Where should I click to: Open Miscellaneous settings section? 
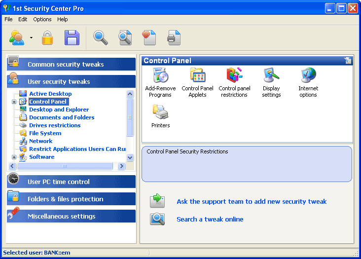point(71,216)
